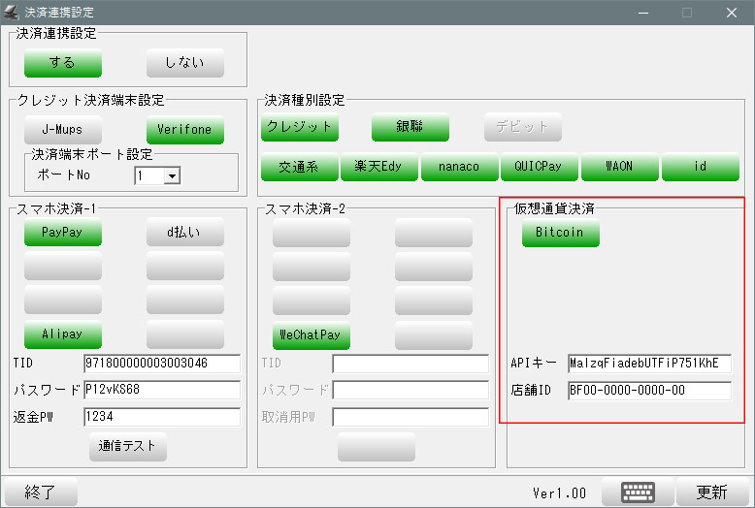Viewport: 755px width, 508px height.
Task: Disable payment linkage with しない
Action: (x=185, y=63)
